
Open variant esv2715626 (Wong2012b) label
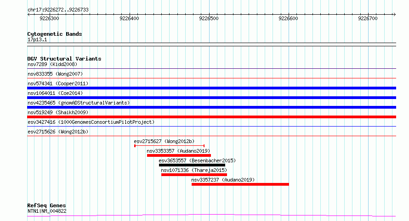[58, 132]
